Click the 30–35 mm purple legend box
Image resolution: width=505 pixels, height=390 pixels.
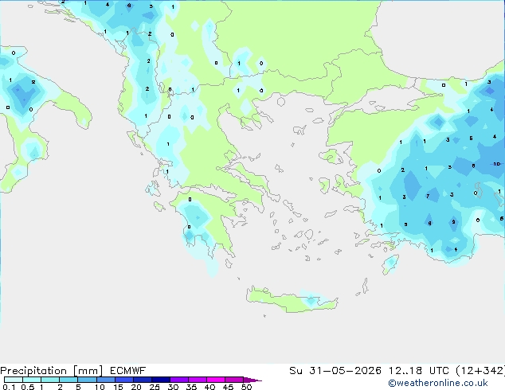point(179,380)
